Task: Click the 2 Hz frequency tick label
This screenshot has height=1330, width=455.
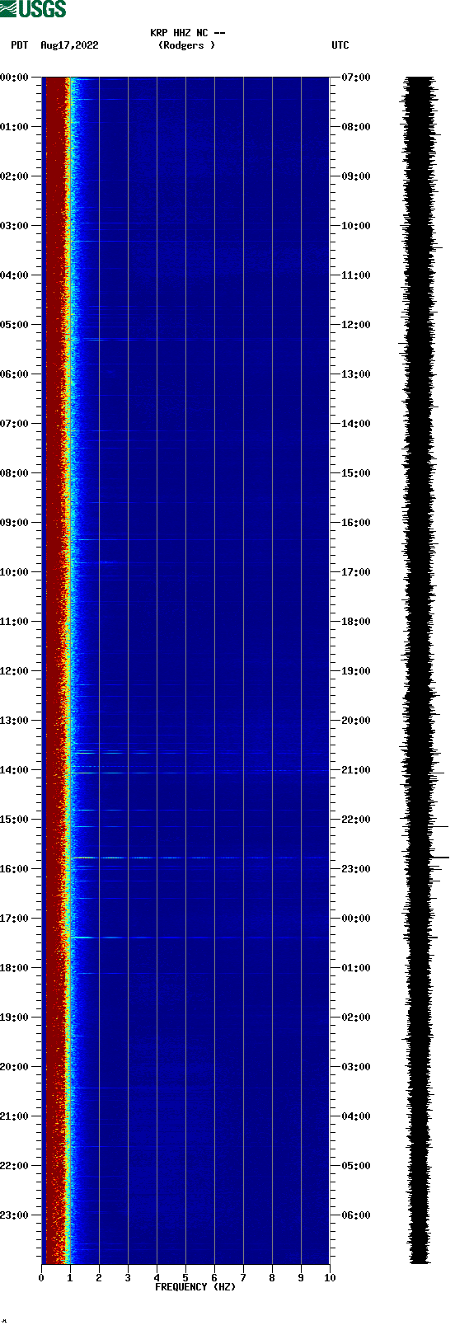Action: click(x=99, y=1278)
